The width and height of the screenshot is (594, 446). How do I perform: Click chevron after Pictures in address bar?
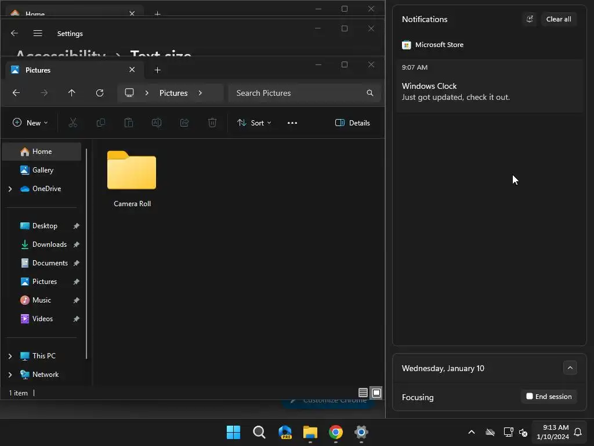pos(200,93)
